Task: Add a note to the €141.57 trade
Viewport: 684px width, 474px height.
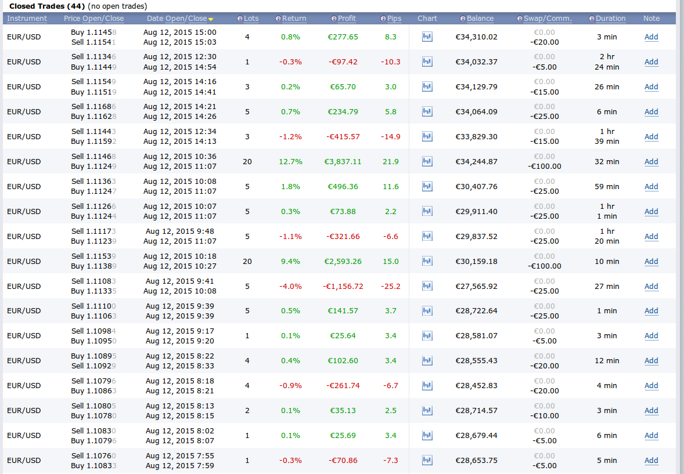Action: [x=651, y=311]
